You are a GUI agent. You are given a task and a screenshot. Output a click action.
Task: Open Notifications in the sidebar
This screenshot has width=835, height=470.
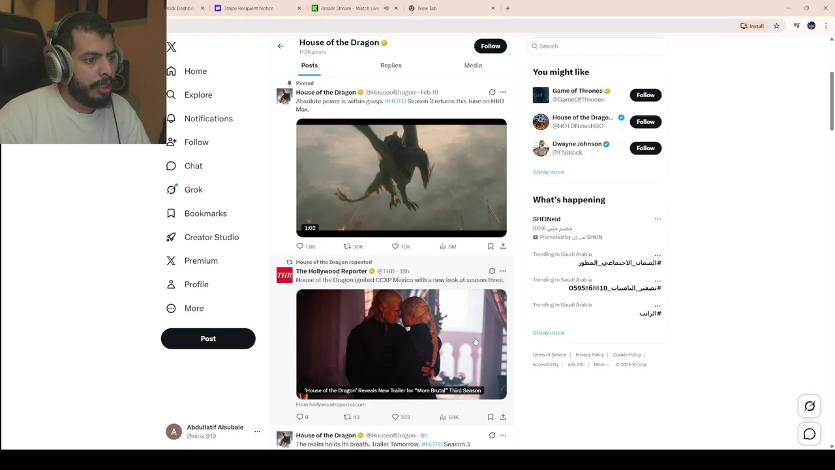tap(200, 119)
